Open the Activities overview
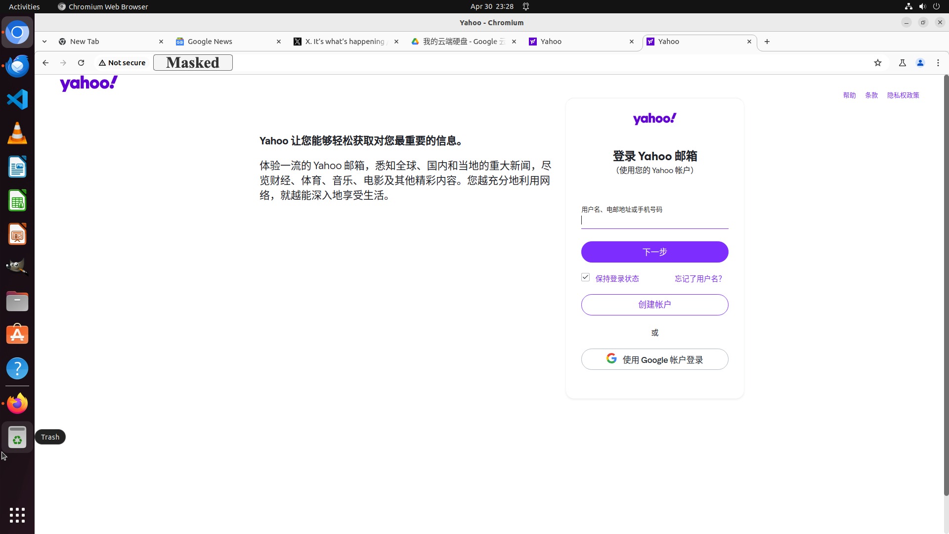Screen dimensions: 949x534 point(24,6)
